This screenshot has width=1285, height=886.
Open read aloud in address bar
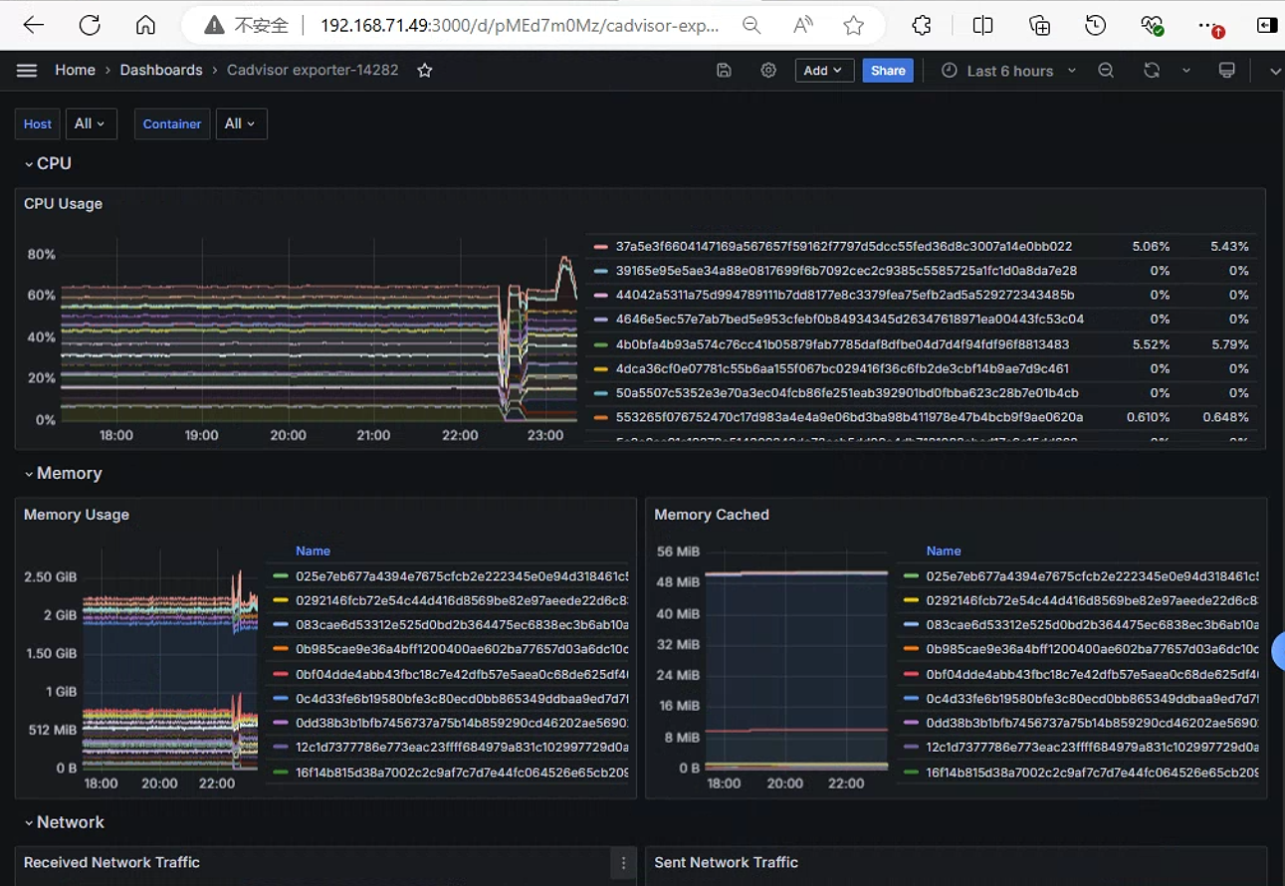[x=802, y=26]
